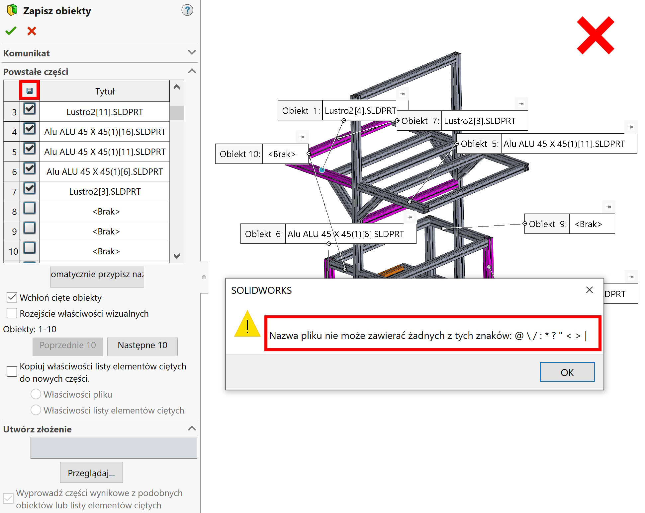The image size is (645, 513).
Task: Click the automatycznie przypisz nazwy button
Action: [x=97, y=277]
